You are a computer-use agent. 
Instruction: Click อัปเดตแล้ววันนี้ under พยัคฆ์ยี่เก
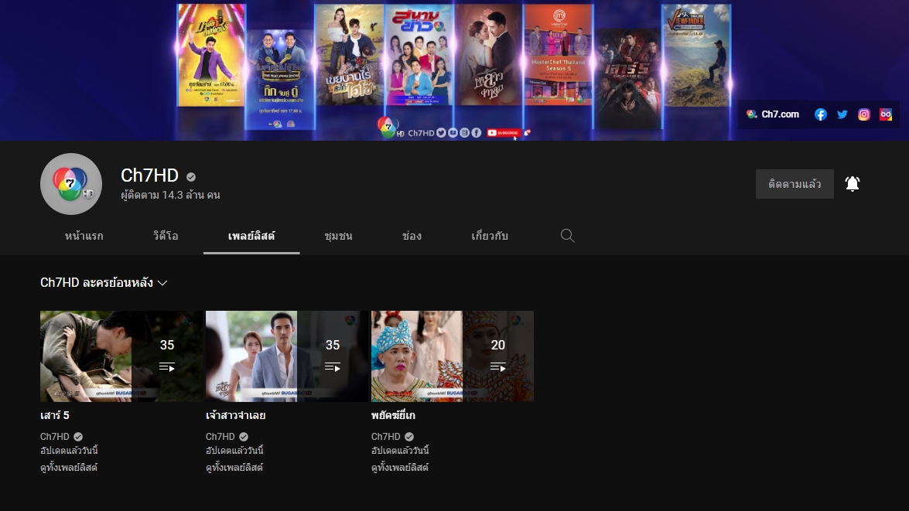(400, 450)
